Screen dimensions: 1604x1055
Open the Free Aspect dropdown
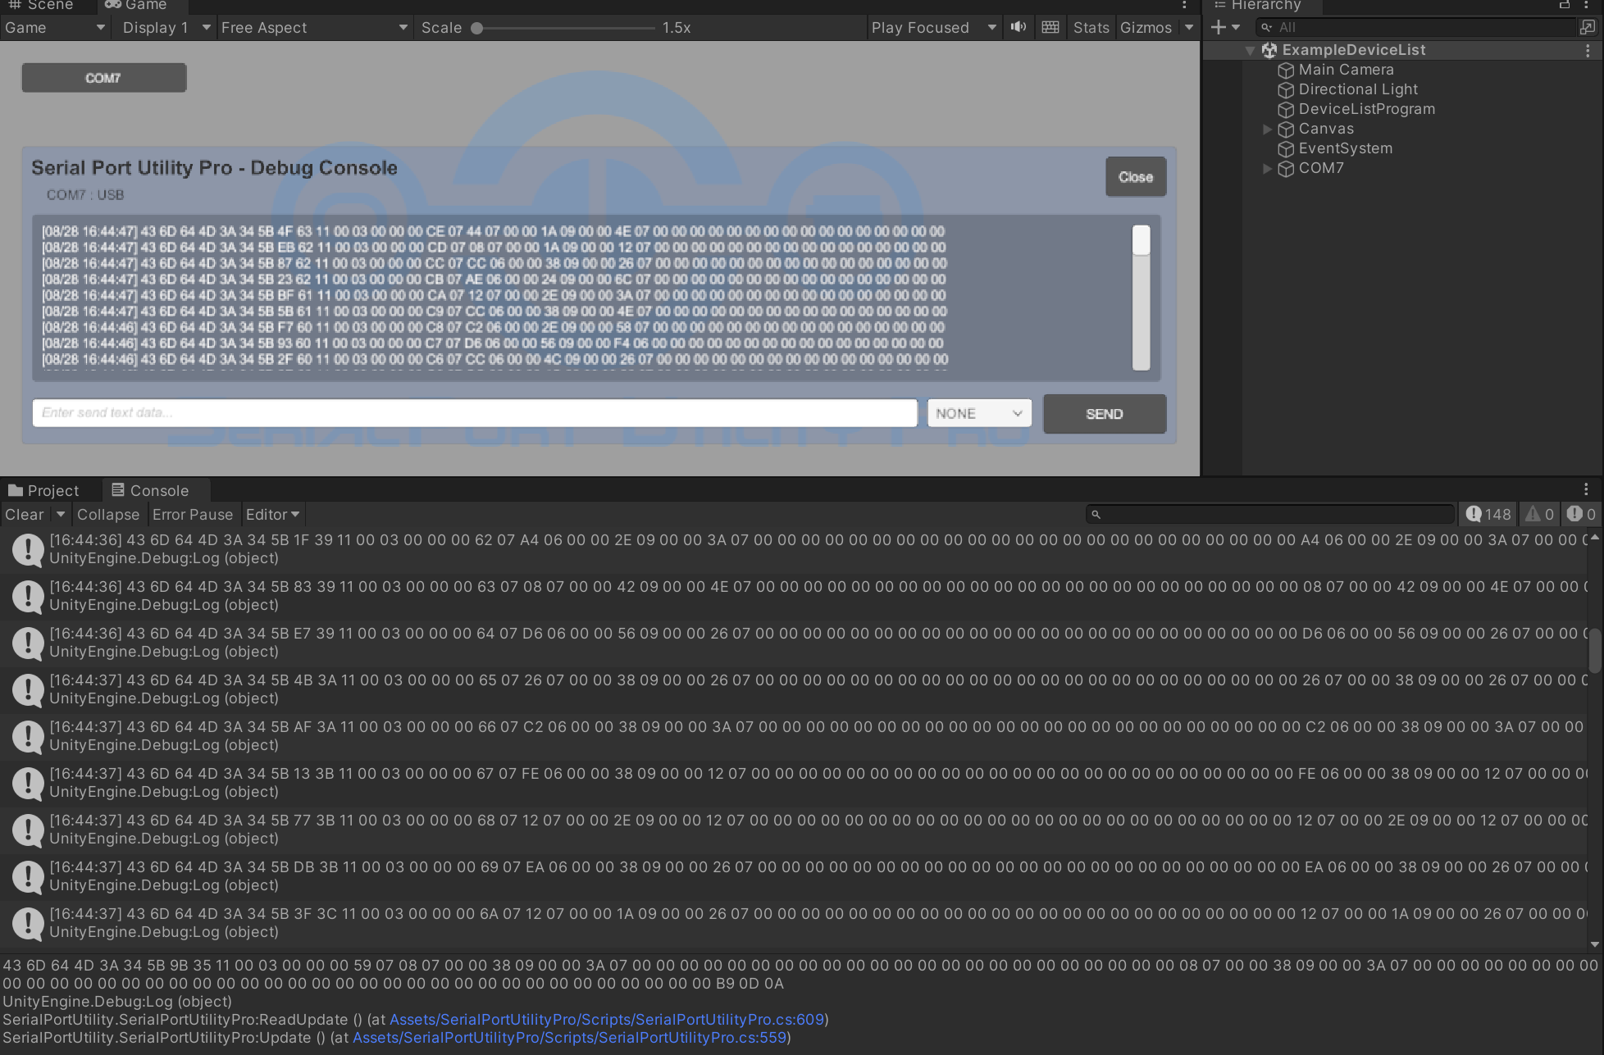pos(314,28)
